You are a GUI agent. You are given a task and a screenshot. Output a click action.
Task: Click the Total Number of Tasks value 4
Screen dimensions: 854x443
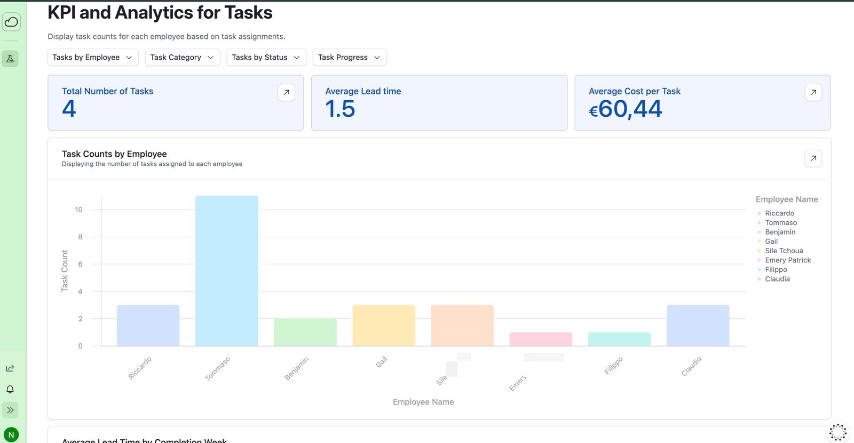tap(69, 109)
